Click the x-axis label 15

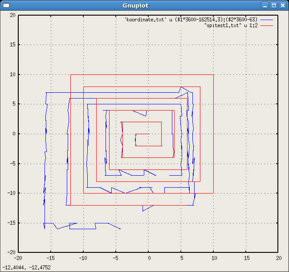click(247, 258)
